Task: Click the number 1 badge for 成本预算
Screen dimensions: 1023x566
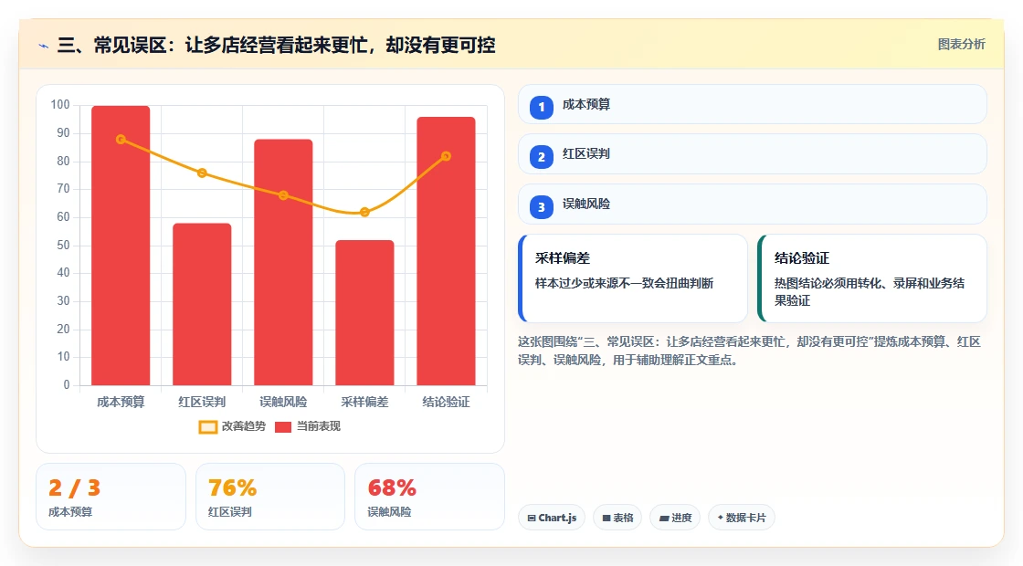Action: pyautogui.click(x=541, y=107)
